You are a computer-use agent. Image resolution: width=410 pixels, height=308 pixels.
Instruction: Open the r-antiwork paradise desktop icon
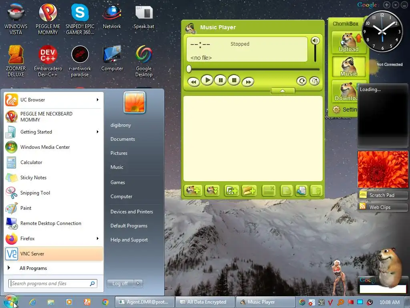click(x=80, y=61)
